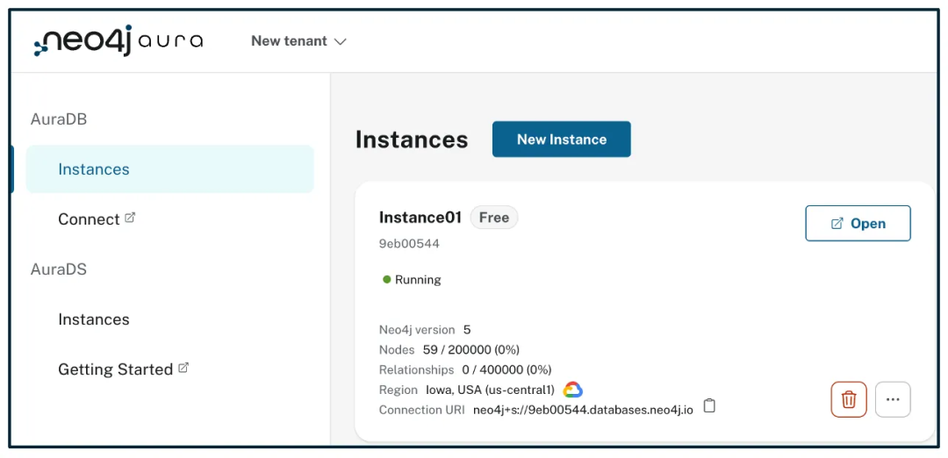The height and width of the screenshot is (458, 948).
Task: Open the Connect sidebar link
Action: click(89, 219)
